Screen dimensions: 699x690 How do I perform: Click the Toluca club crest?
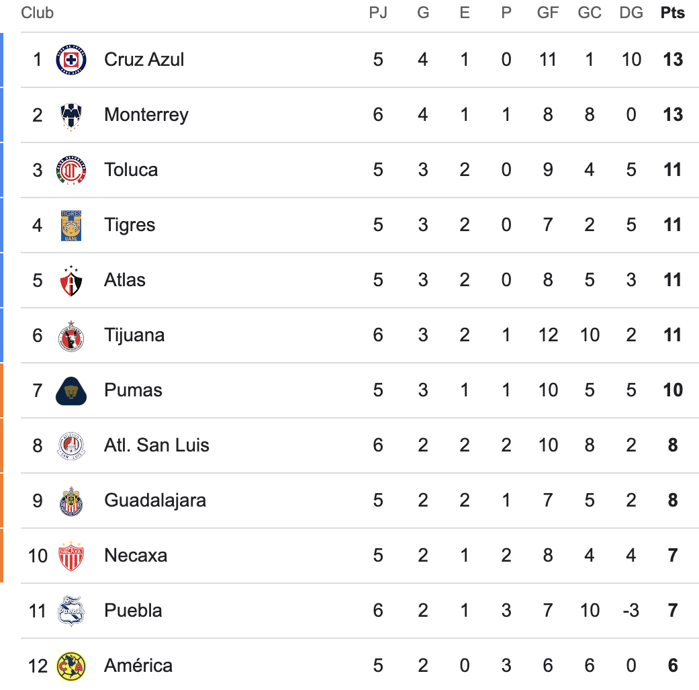point(71,170)
